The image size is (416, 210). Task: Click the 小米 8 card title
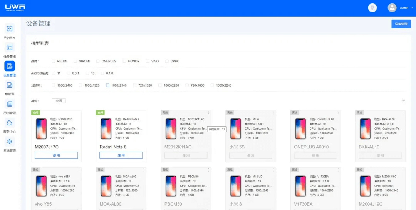click(236, 204)
